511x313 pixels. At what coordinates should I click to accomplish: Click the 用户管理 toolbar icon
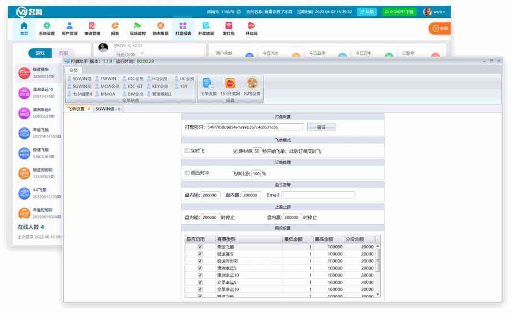point(70,28)
